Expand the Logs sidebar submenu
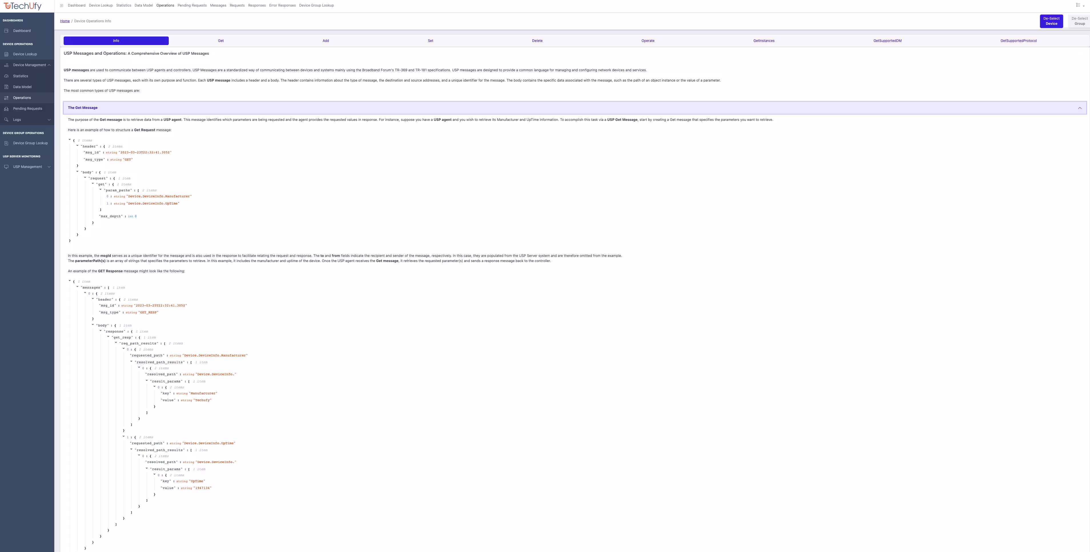The height and width of the screenshot is (552, 1090). [49, 120]
